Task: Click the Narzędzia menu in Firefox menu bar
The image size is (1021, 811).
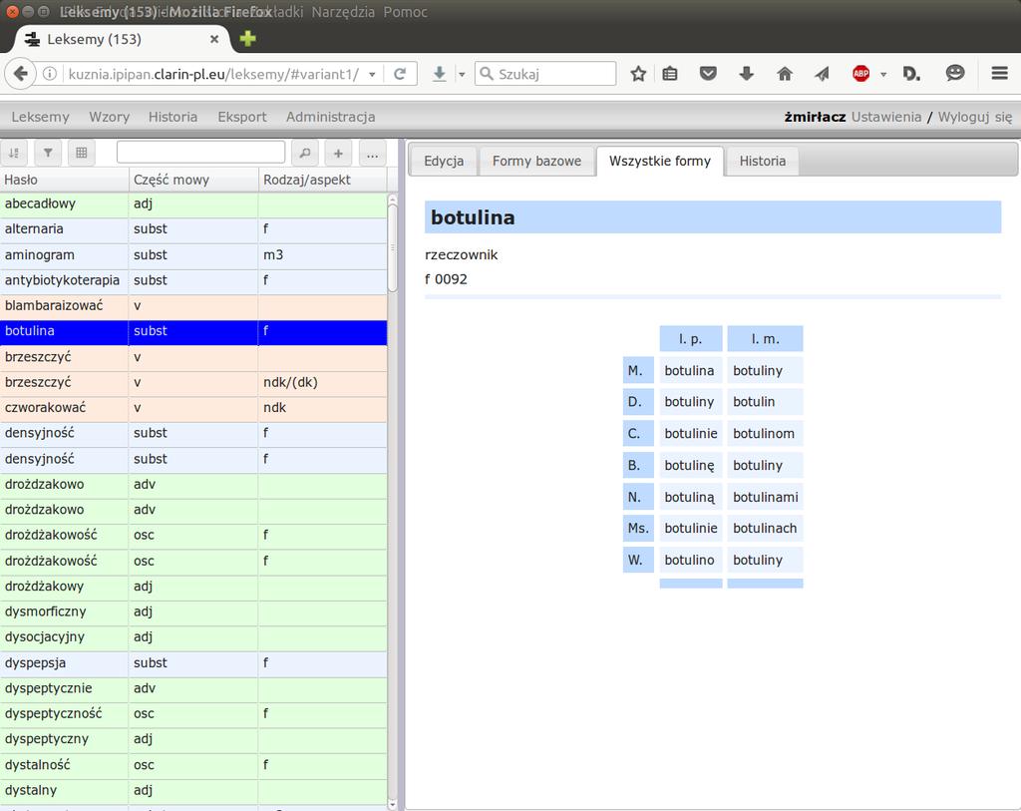Action: click(x=343, y=12)
